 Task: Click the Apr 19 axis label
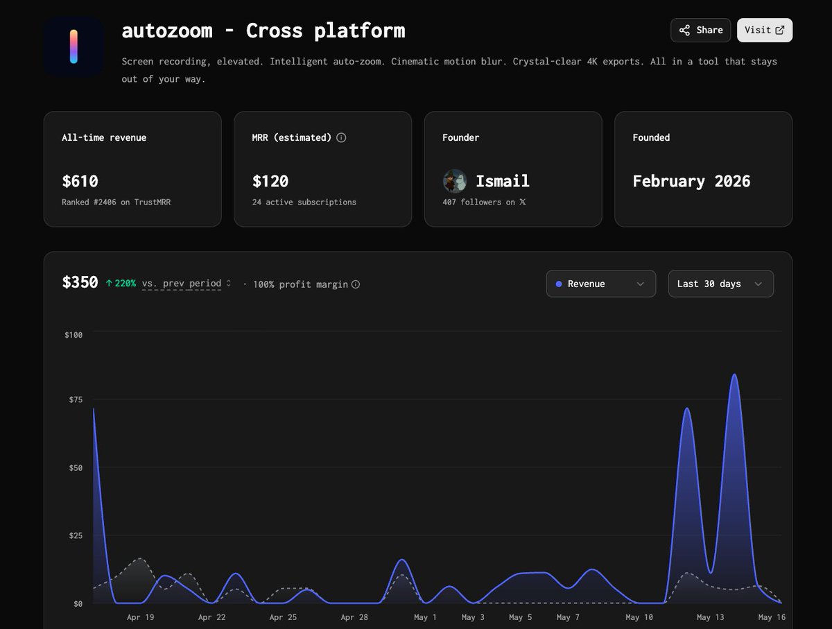click(141, 617)
